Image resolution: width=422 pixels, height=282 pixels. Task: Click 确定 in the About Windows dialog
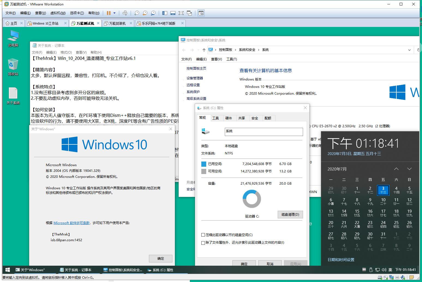tap(161, 259)
